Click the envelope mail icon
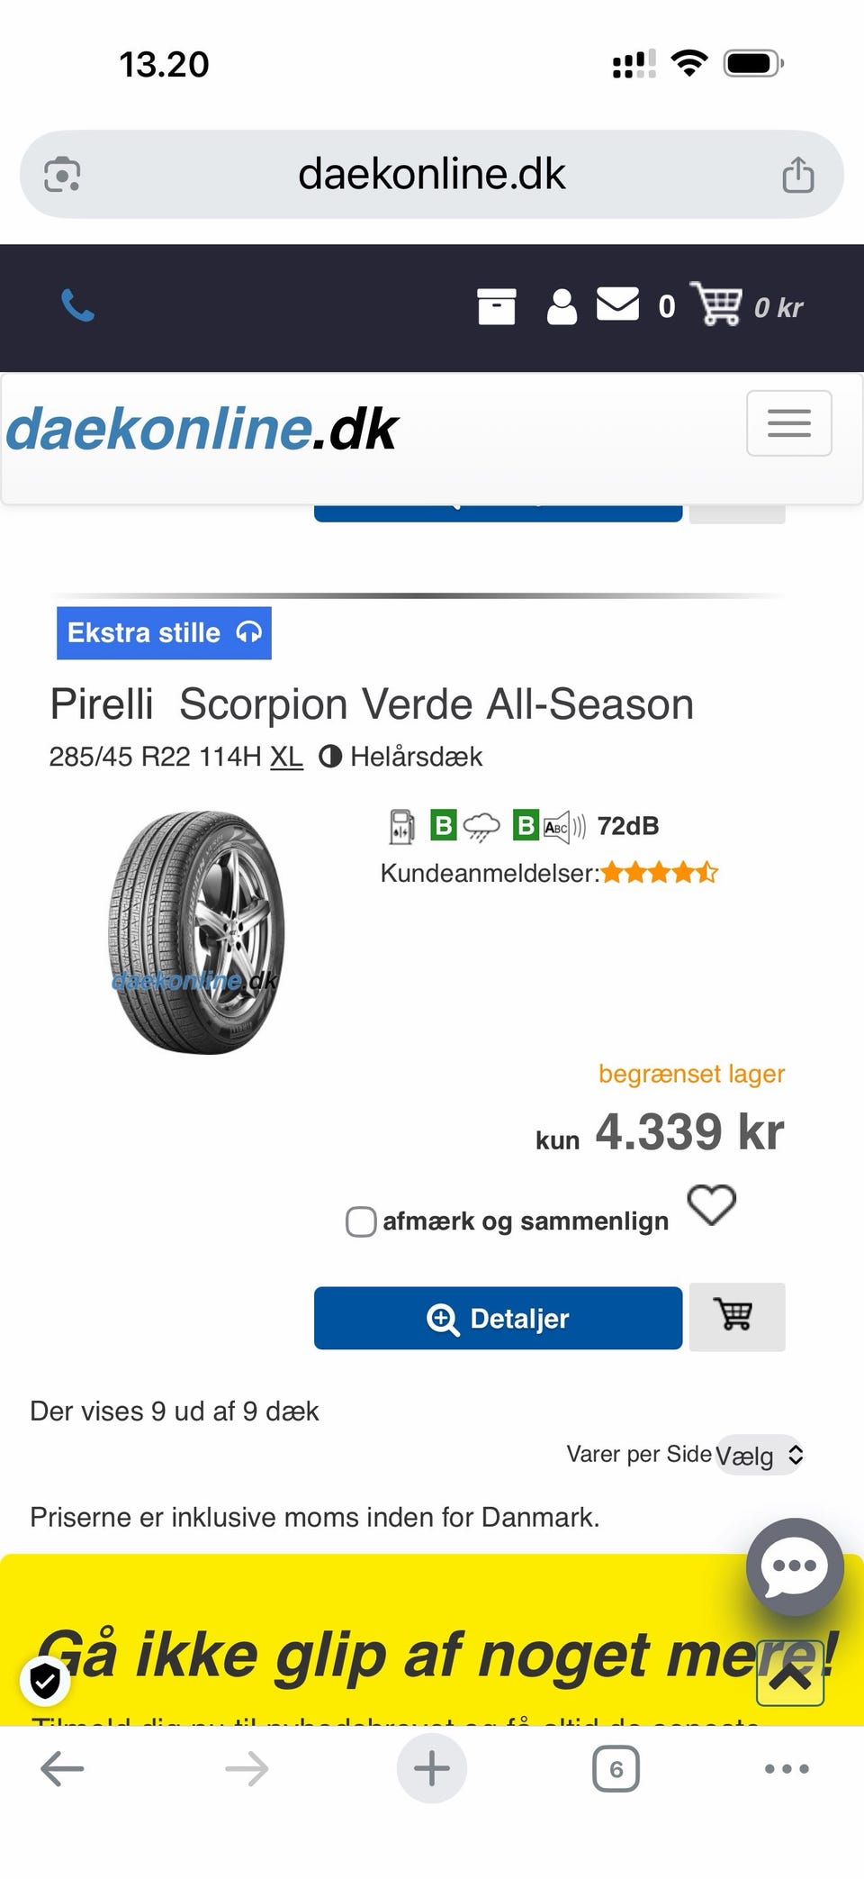 [x=617, y=304]
